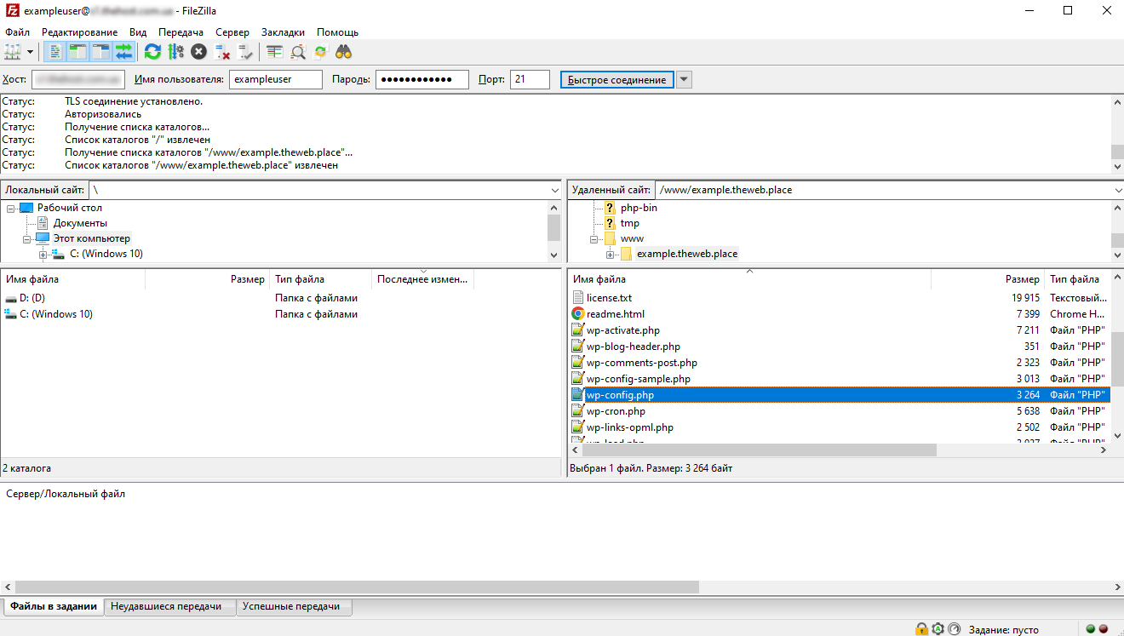Click the Имя пользователя field

(x=276, y=79)
